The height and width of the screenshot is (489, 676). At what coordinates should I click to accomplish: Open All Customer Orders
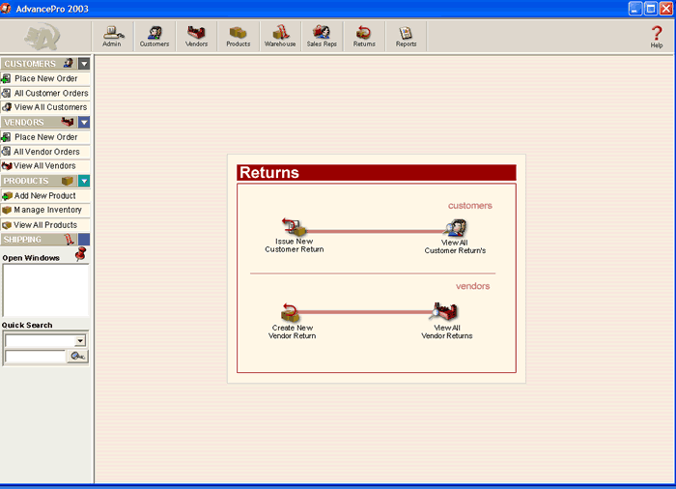tap(45, 93)
